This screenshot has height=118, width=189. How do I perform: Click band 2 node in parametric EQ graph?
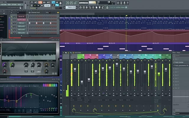coord(7,97)
